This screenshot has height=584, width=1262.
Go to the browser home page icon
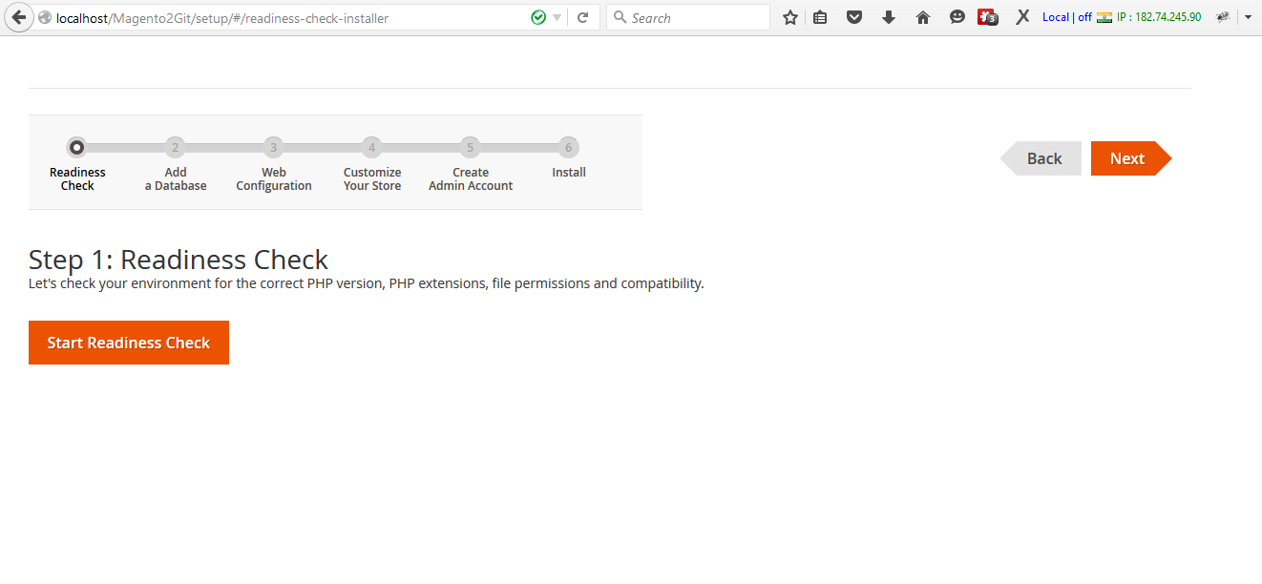click(922, 17)
